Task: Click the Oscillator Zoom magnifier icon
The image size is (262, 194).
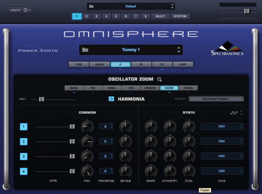Action: pyautogui.click(x=159, y=79)
